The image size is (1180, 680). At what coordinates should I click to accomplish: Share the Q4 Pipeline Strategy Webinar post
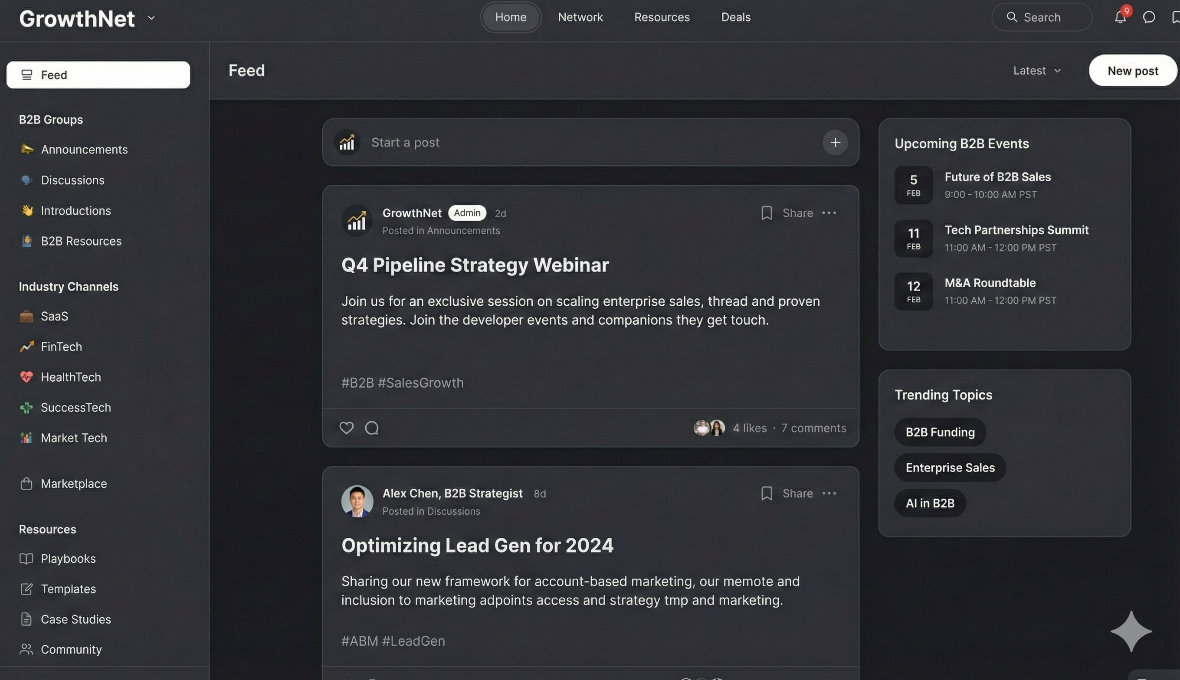pos(797,213)
